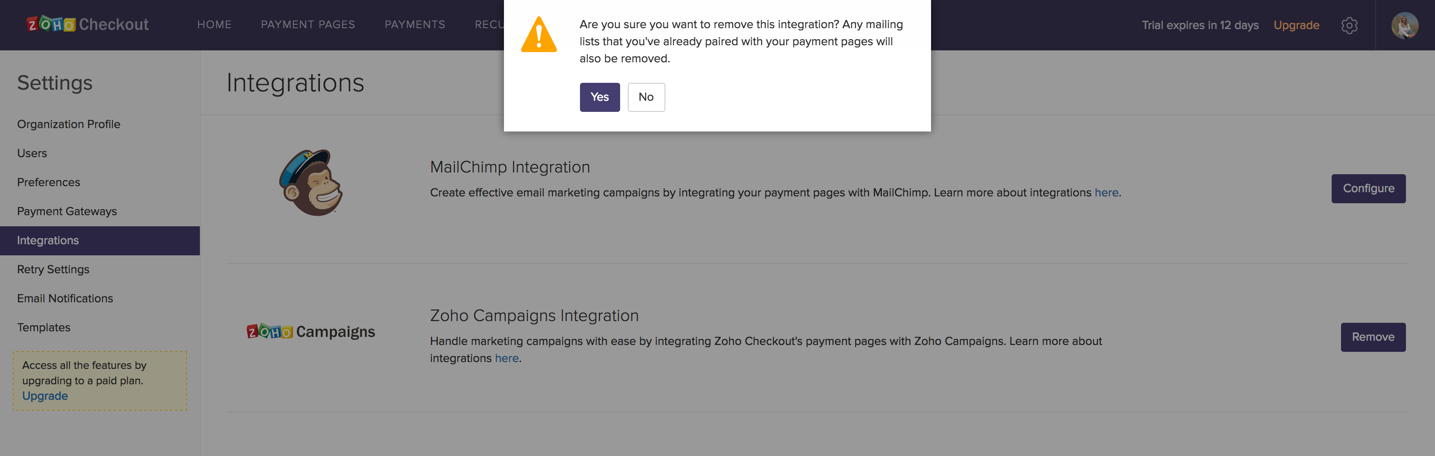
Task: Open the PAYMENT PAGES tab
Action: (307, 24)
